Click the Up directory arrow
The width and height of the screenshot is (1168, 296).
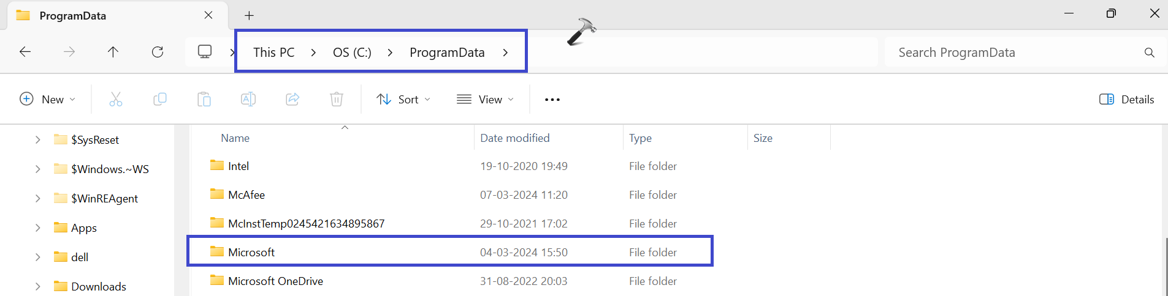(x=113, y=52)
